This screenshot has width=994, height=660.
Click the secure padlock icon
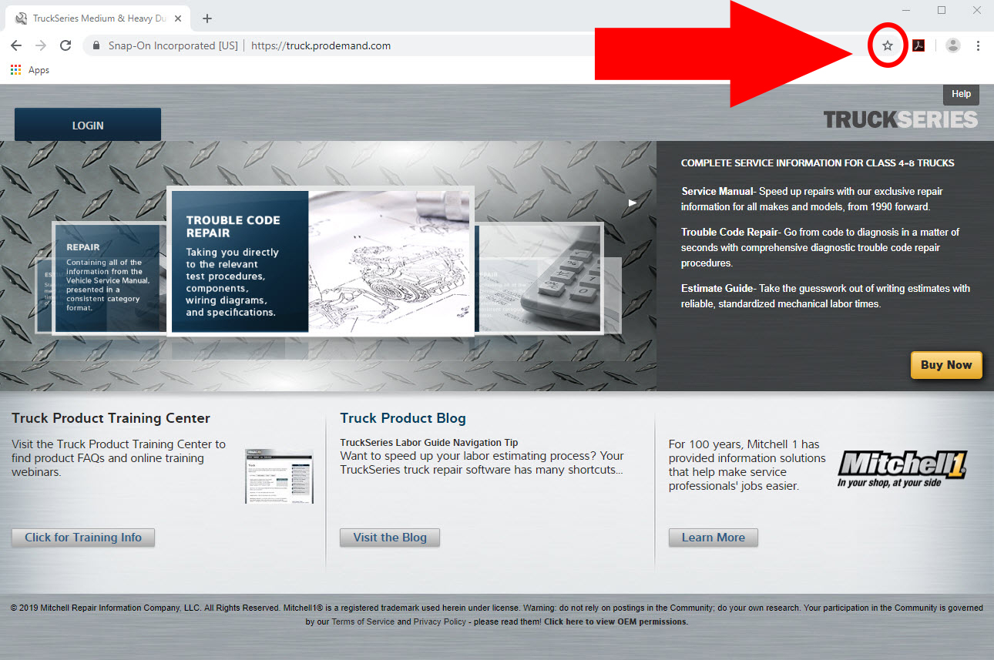(96, 45)
